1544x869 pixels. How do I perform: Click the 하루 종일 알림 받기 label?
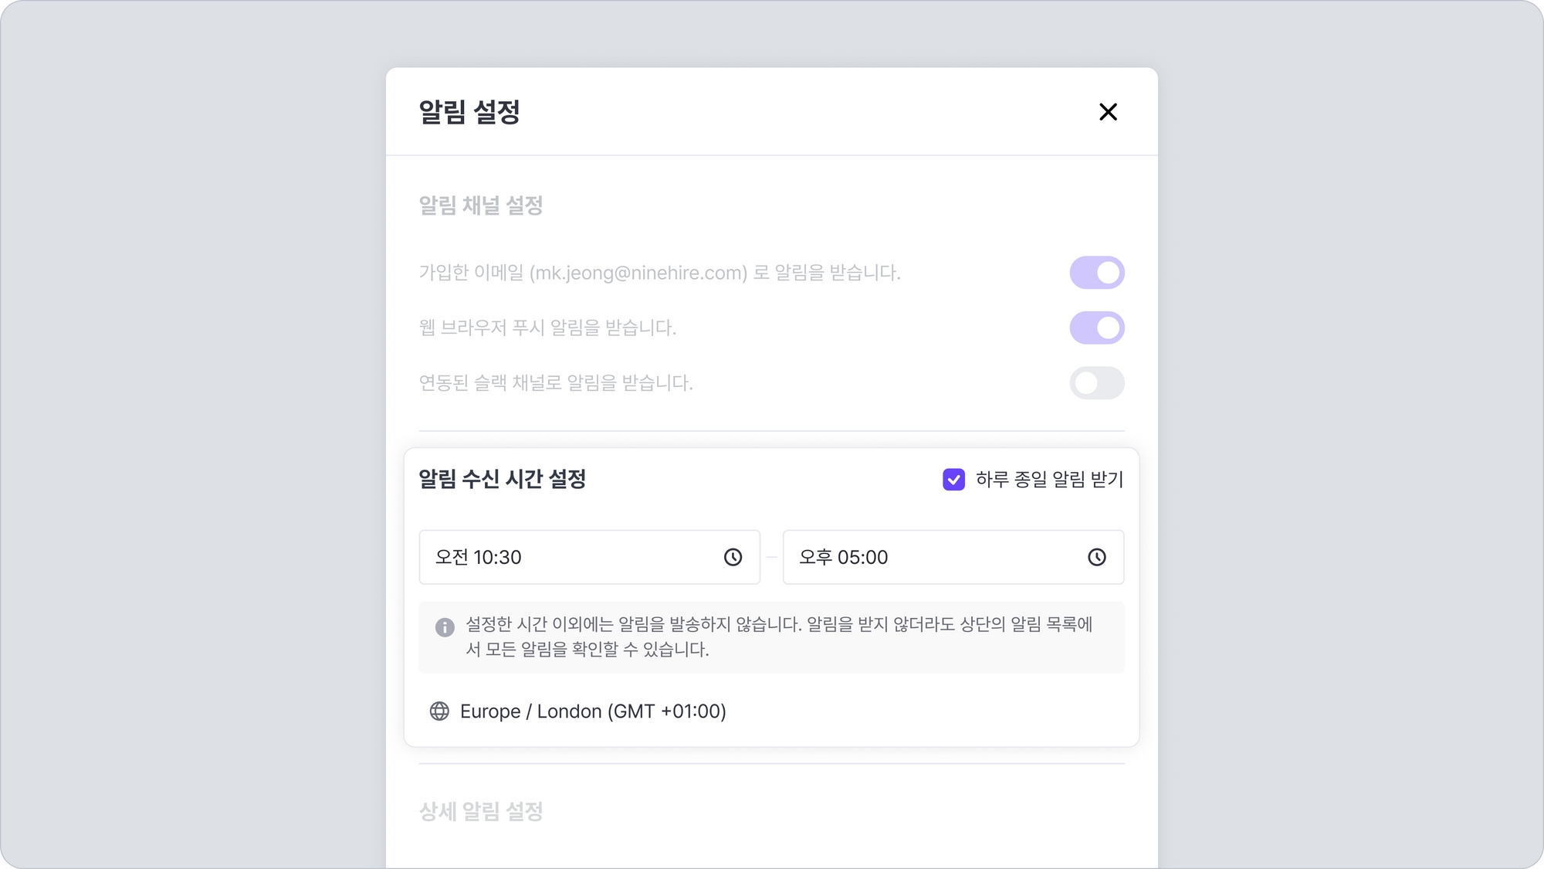point(1049,480)
